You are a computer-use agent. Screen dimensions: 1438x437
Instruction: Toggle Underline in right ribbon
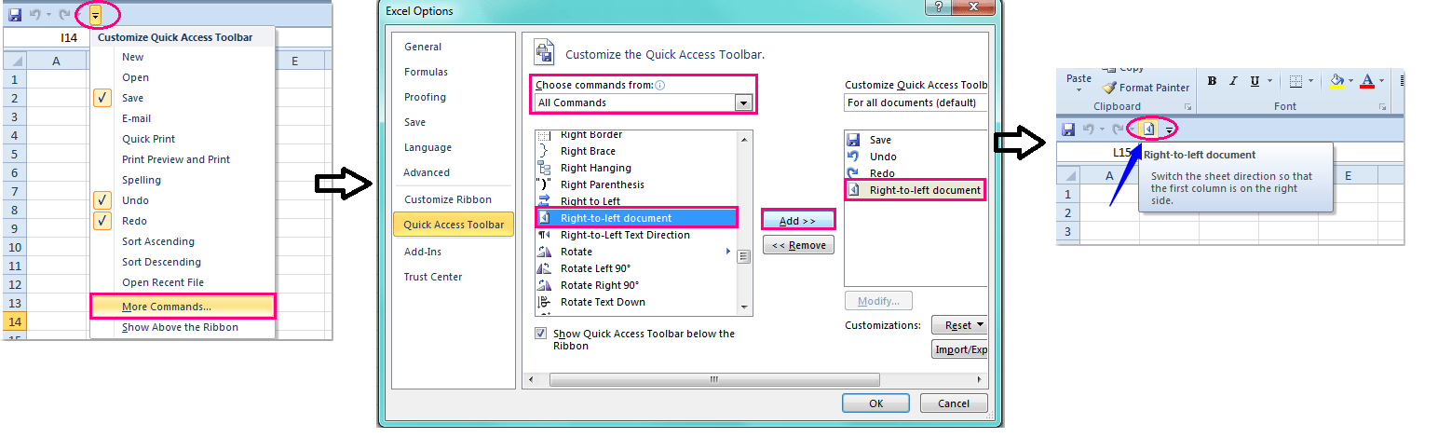tap(1255, 81)
